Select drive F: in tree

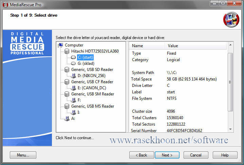pyautogui.click(x=79, y=100)
